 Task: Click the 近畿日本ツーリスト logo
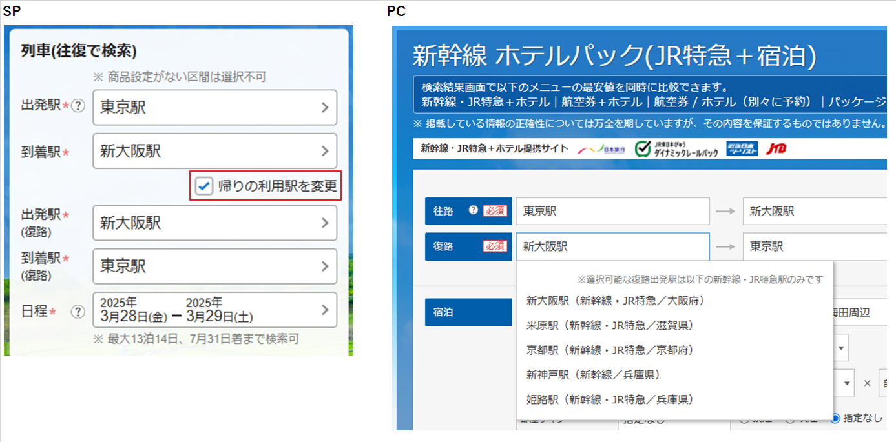742,148
